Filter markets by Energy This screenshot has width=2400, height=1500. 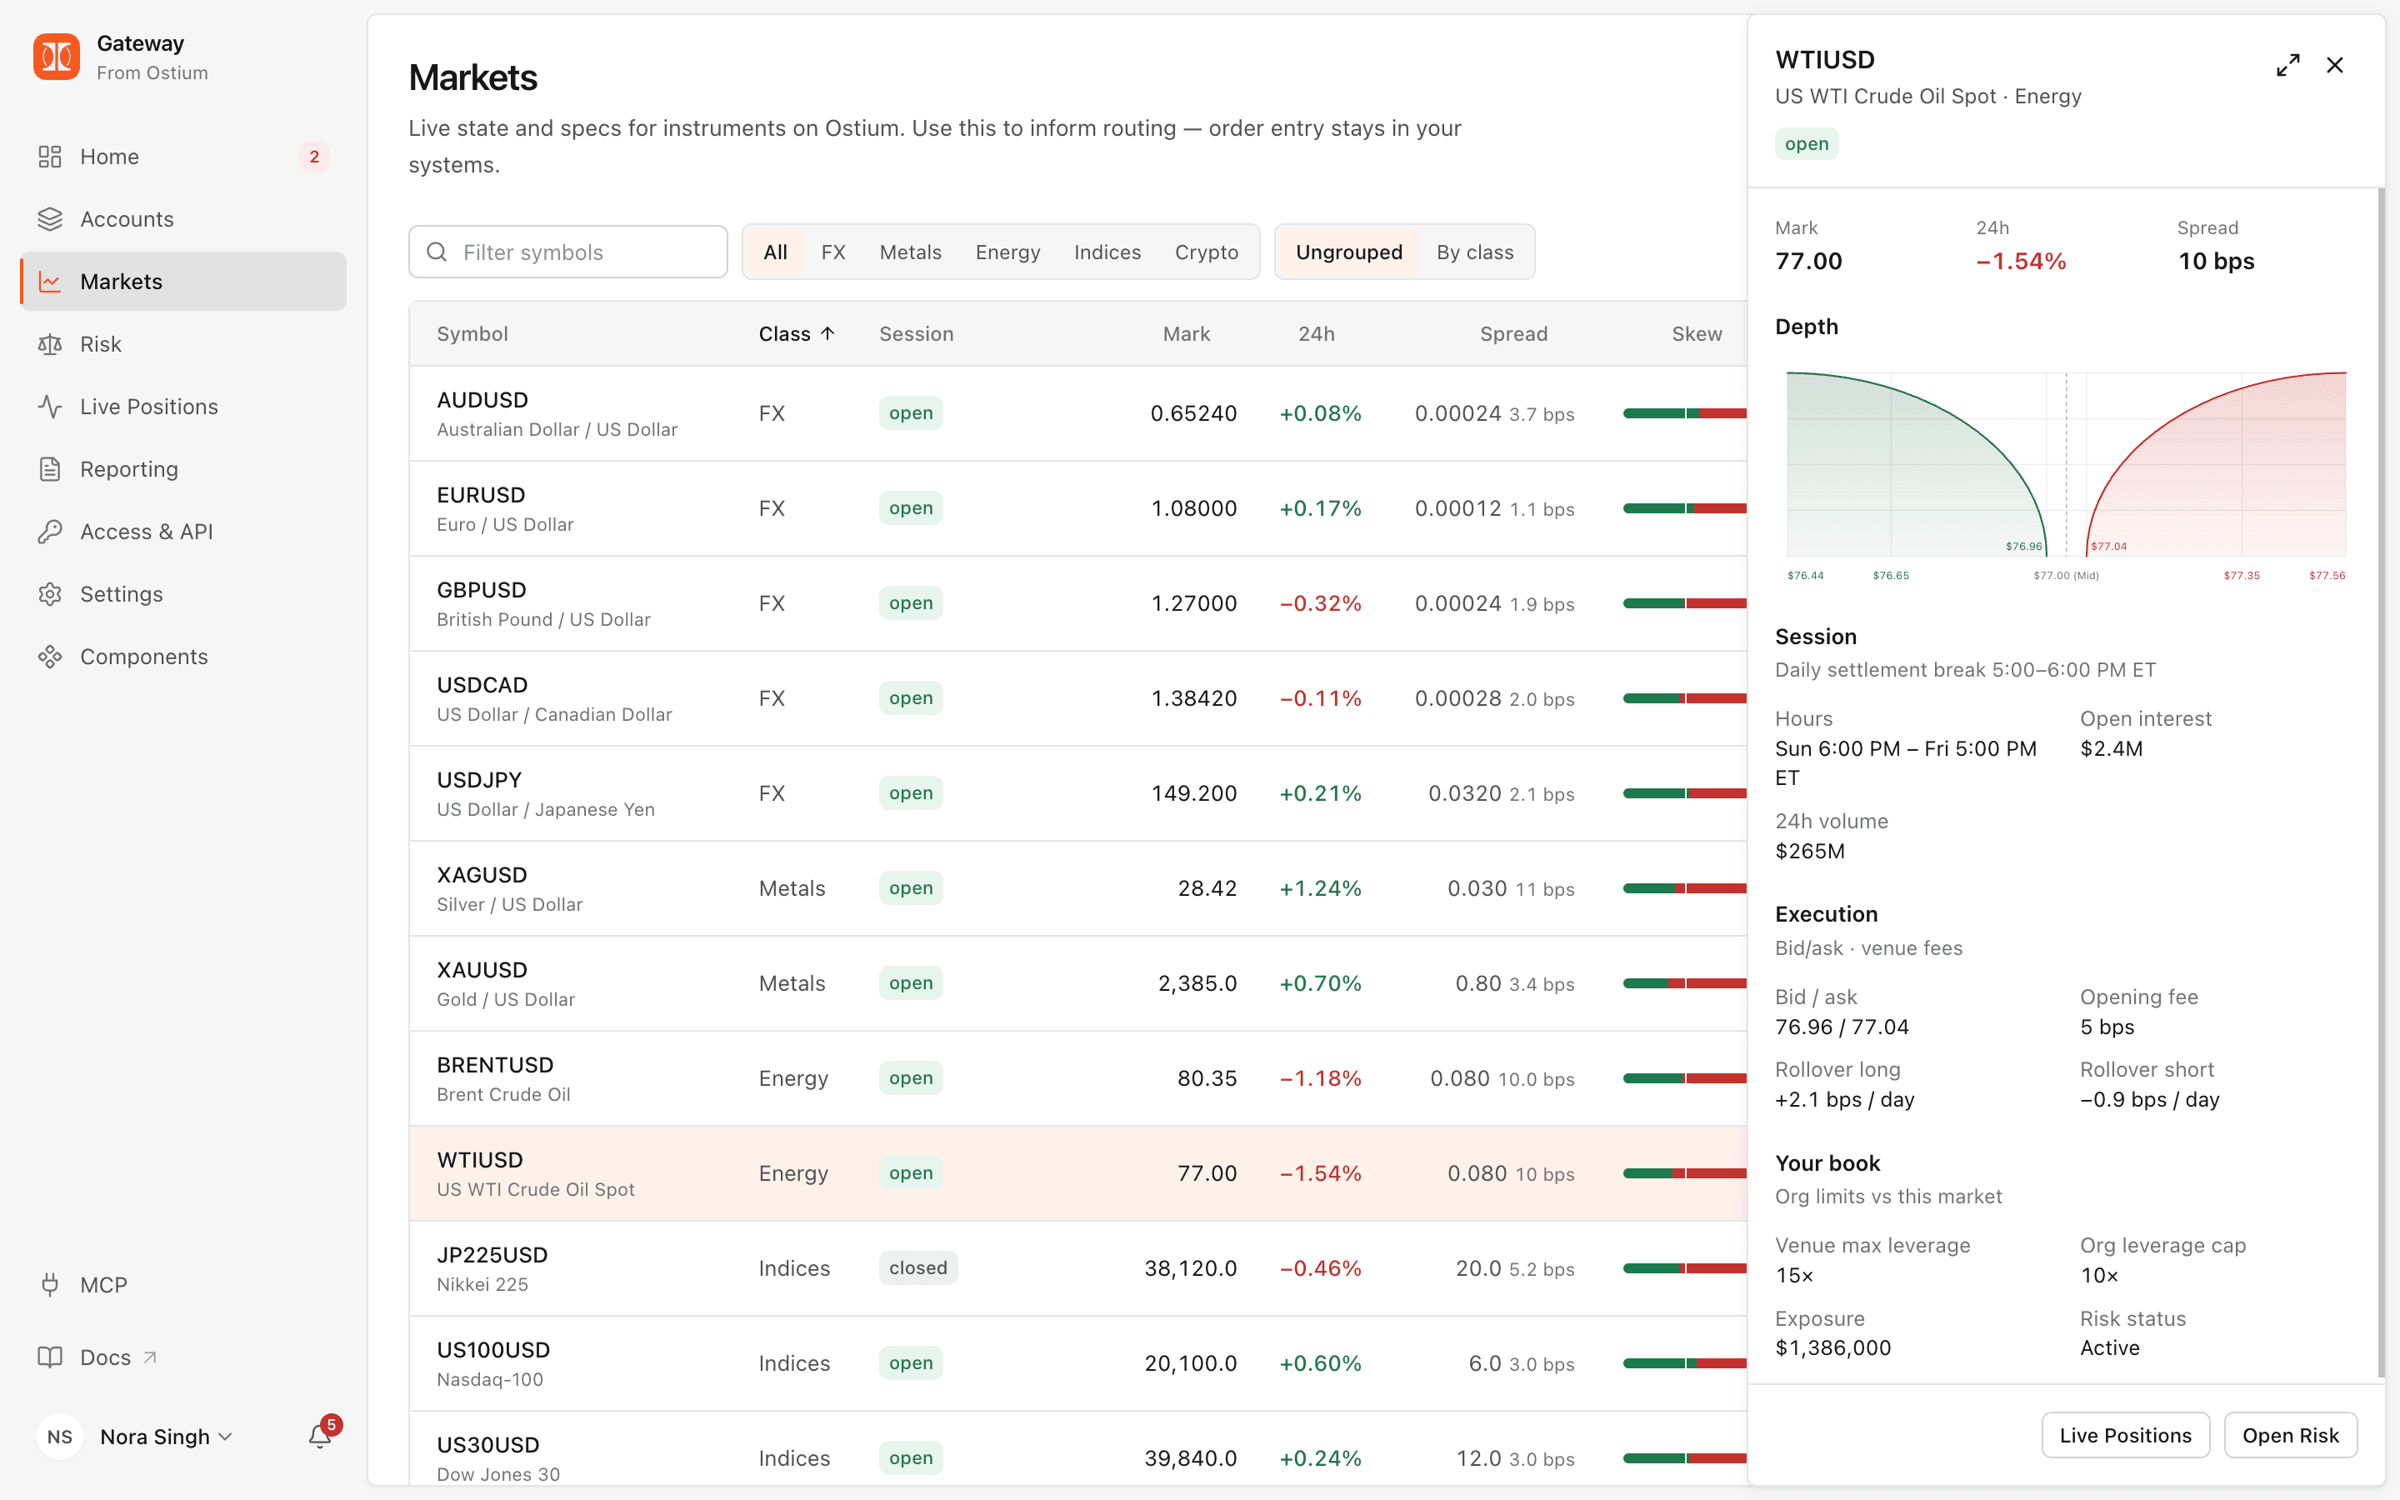(1007, 252)
